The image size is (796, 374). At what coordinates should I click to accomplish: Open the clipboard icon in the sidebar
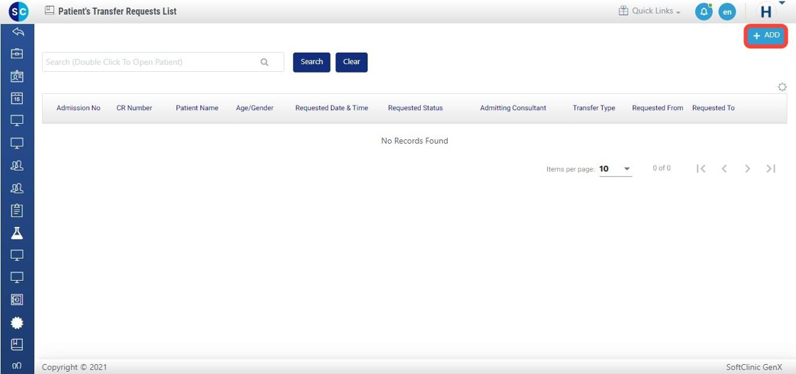[x=17, y=210]
